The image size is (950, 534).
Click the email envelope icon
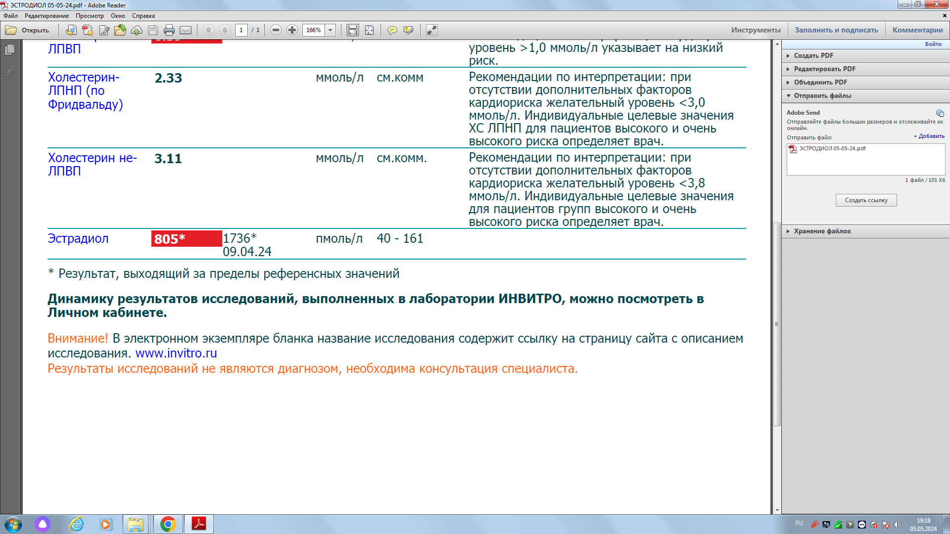(186, 30)
